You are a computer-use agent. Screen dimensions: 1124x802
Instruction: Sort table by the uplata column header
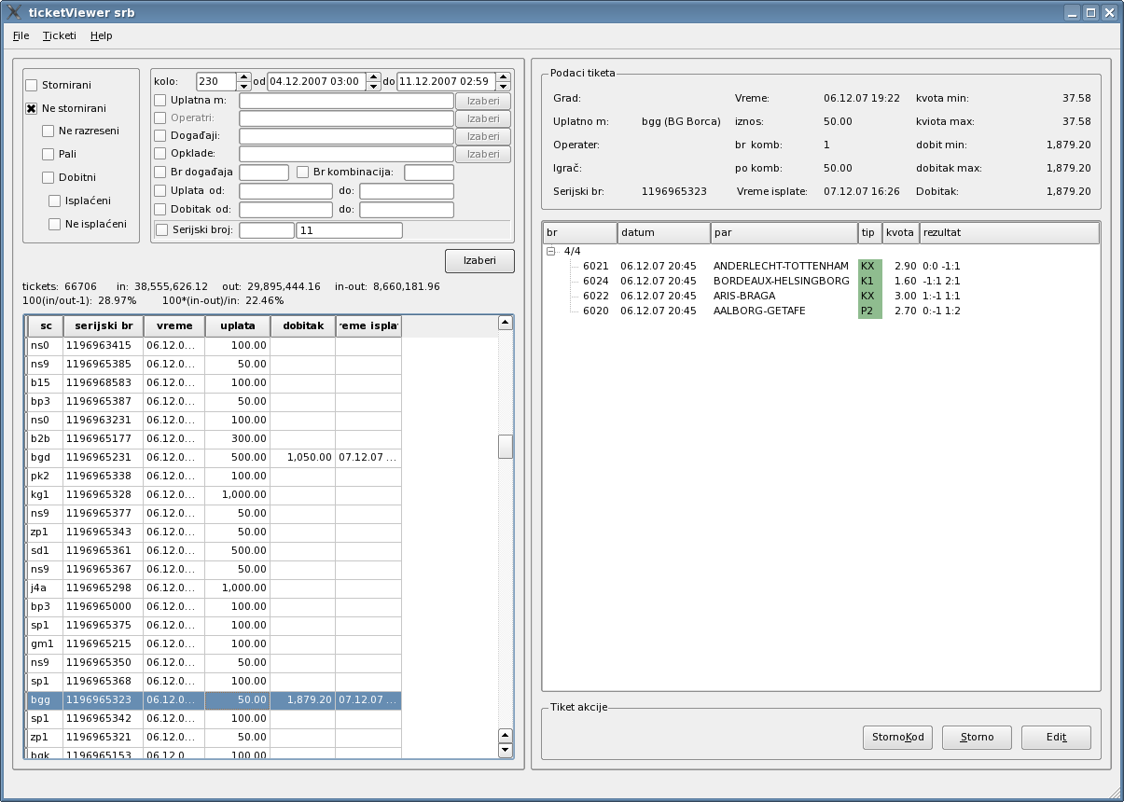[237, 326]
